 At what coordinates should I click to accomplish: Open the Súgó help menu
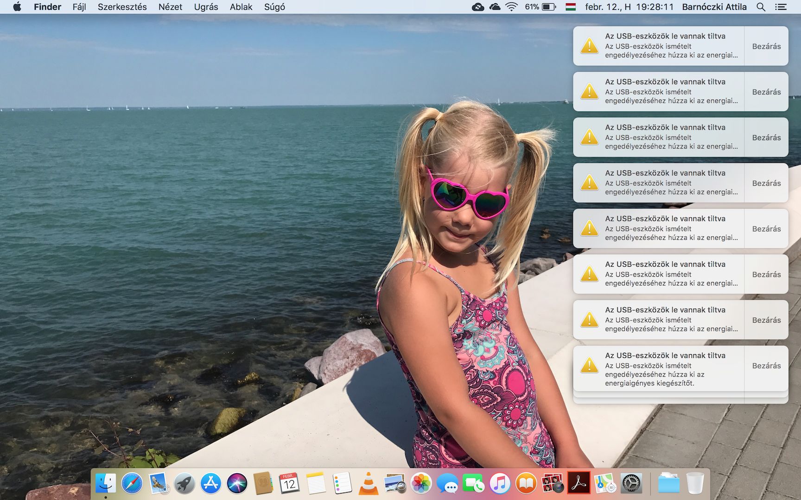(x=274, y=7)
